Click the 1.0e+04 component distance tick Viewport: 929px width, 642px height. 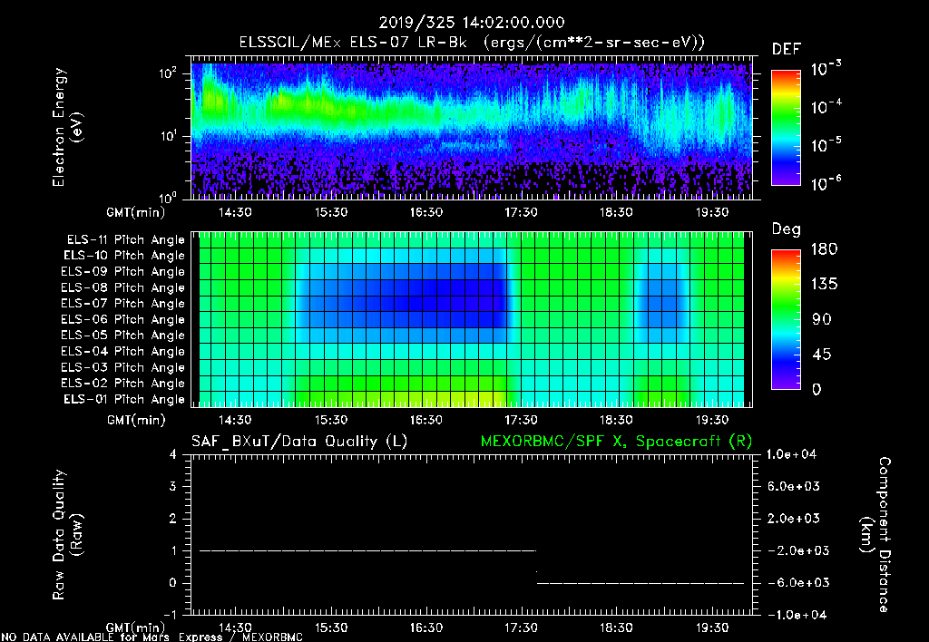tap(791, 454)
